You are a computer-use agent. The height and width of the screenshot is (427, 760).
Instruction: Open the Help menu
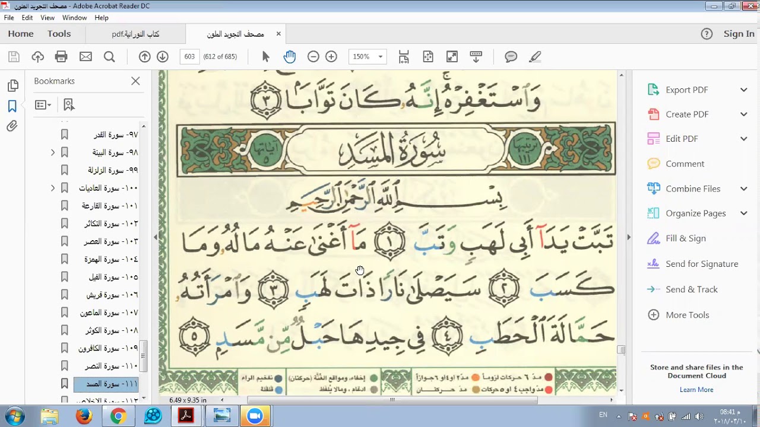point(102,18)
